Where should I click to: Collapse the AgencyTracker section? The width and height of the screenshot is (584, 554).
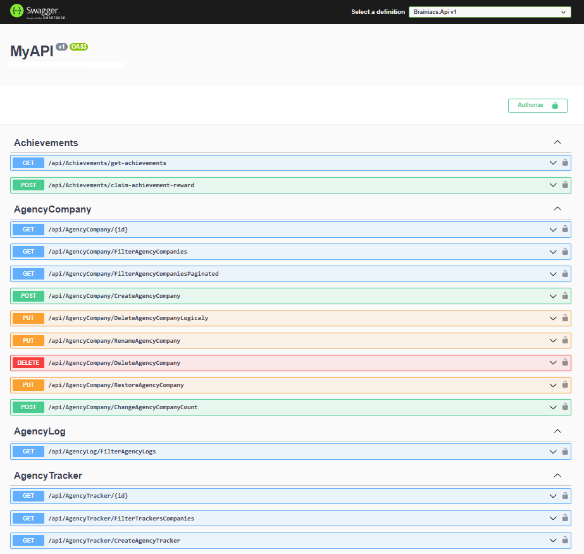pyautogui.click(x=557, y=475)
